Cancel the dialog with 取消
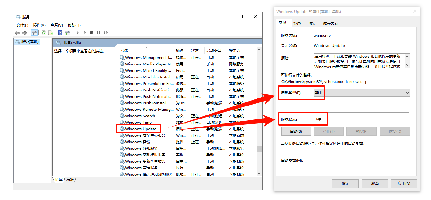 375,183
